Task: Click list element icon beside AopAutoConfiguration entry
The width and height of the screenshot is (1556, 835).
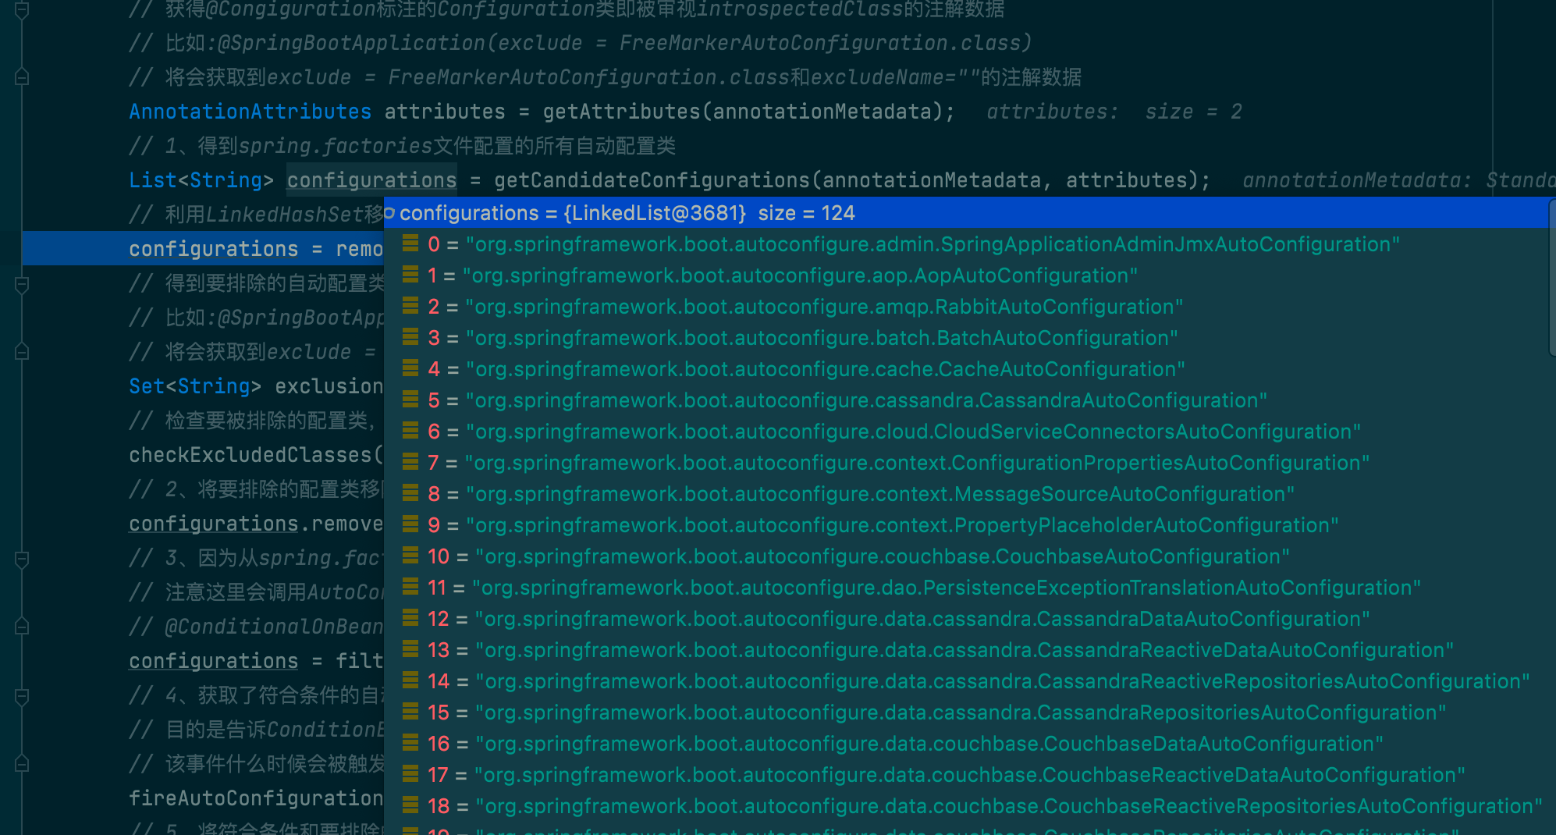Action: (410, 275)
